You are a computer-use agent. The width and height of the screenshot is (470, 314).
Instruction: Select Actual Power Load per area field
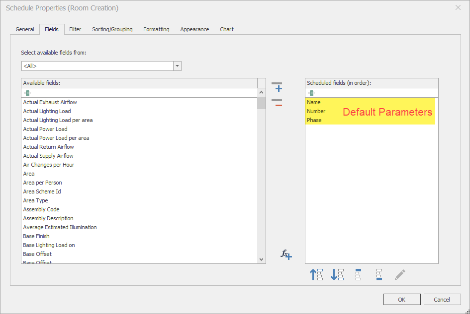click(139, 138)
